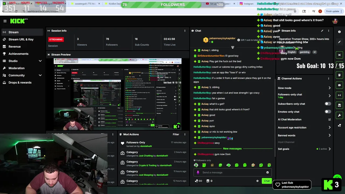Open Stream URL & Key in the sidebar
This screenshot has height=194, width=345.
point(22,39)
